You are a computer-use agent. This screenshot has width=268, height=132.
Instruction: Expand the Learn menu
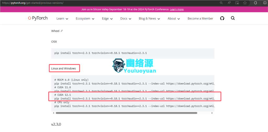click(62, 19)
